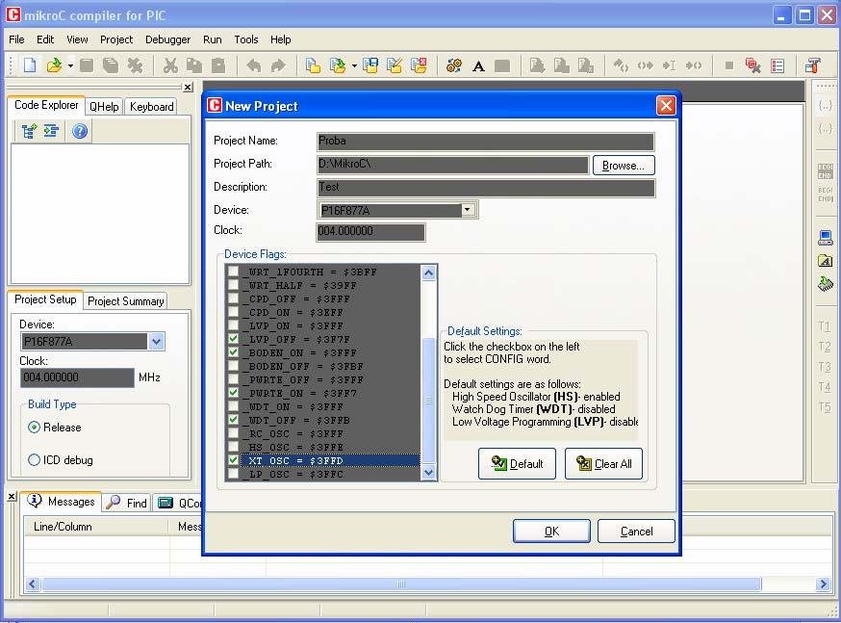Click the Device Flags list scroll-down arrow
The image size is (841, 623).
point(428,473)
